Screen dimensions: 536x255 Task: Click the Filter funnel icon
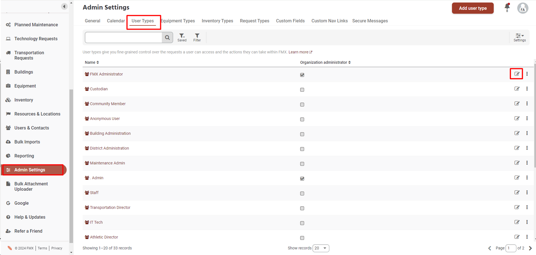click(x=197, y=37)
